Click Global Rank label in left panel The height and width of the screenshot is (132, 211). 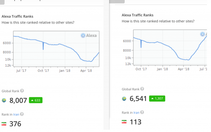[x=10, y=91]
